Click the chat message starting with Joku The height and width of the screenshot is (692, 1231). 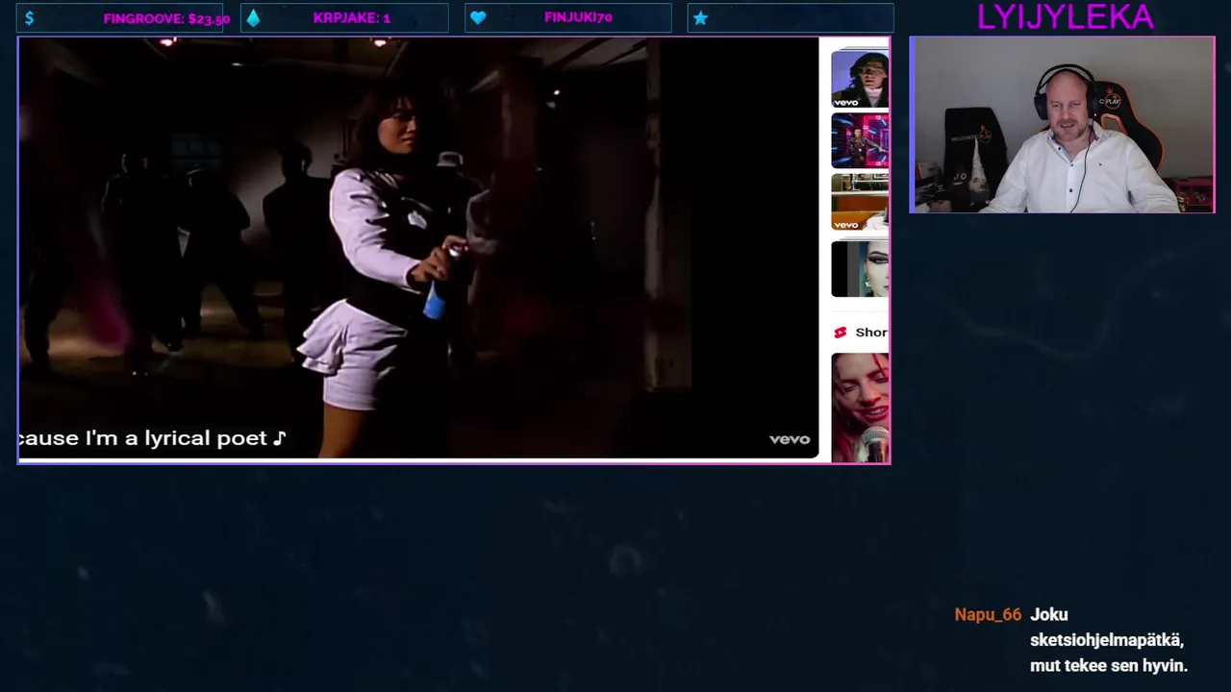coord(1109,640)
